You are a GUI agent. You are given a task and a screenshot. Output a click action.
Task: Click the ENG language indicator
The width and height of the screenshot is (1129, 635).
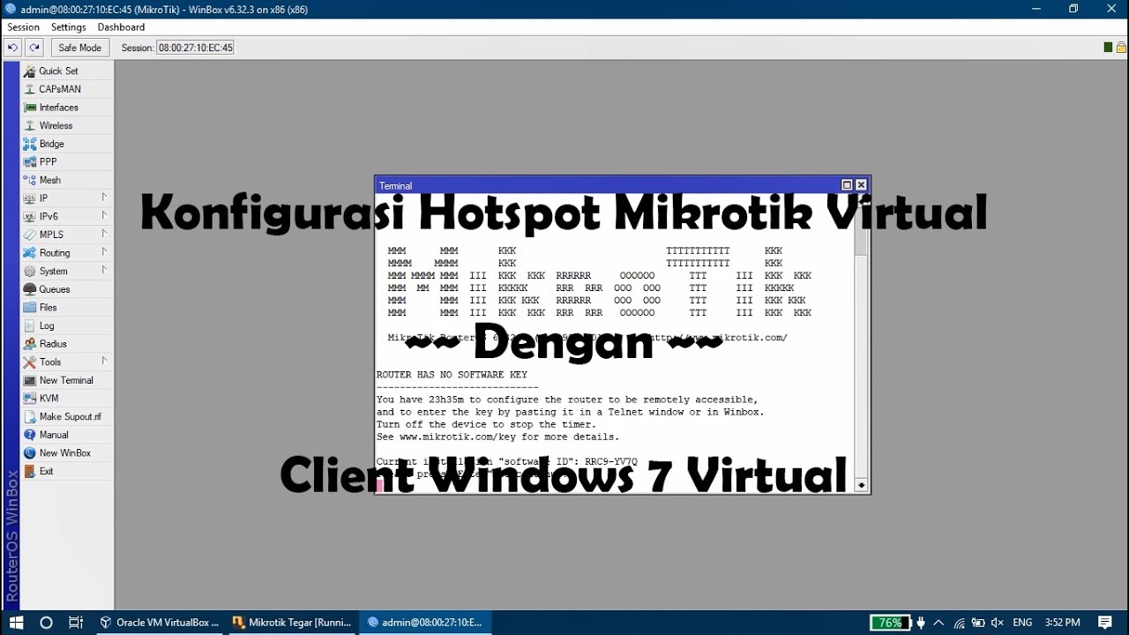(1023, 623)
